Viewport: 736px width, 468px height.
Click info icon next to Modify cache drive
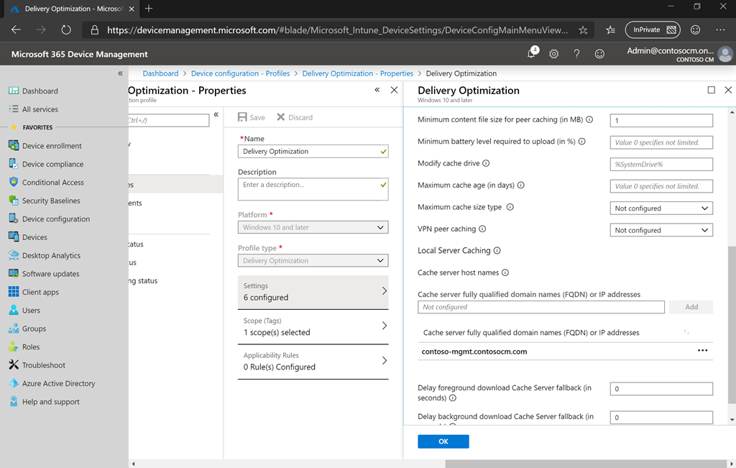[x=486, y=163]
